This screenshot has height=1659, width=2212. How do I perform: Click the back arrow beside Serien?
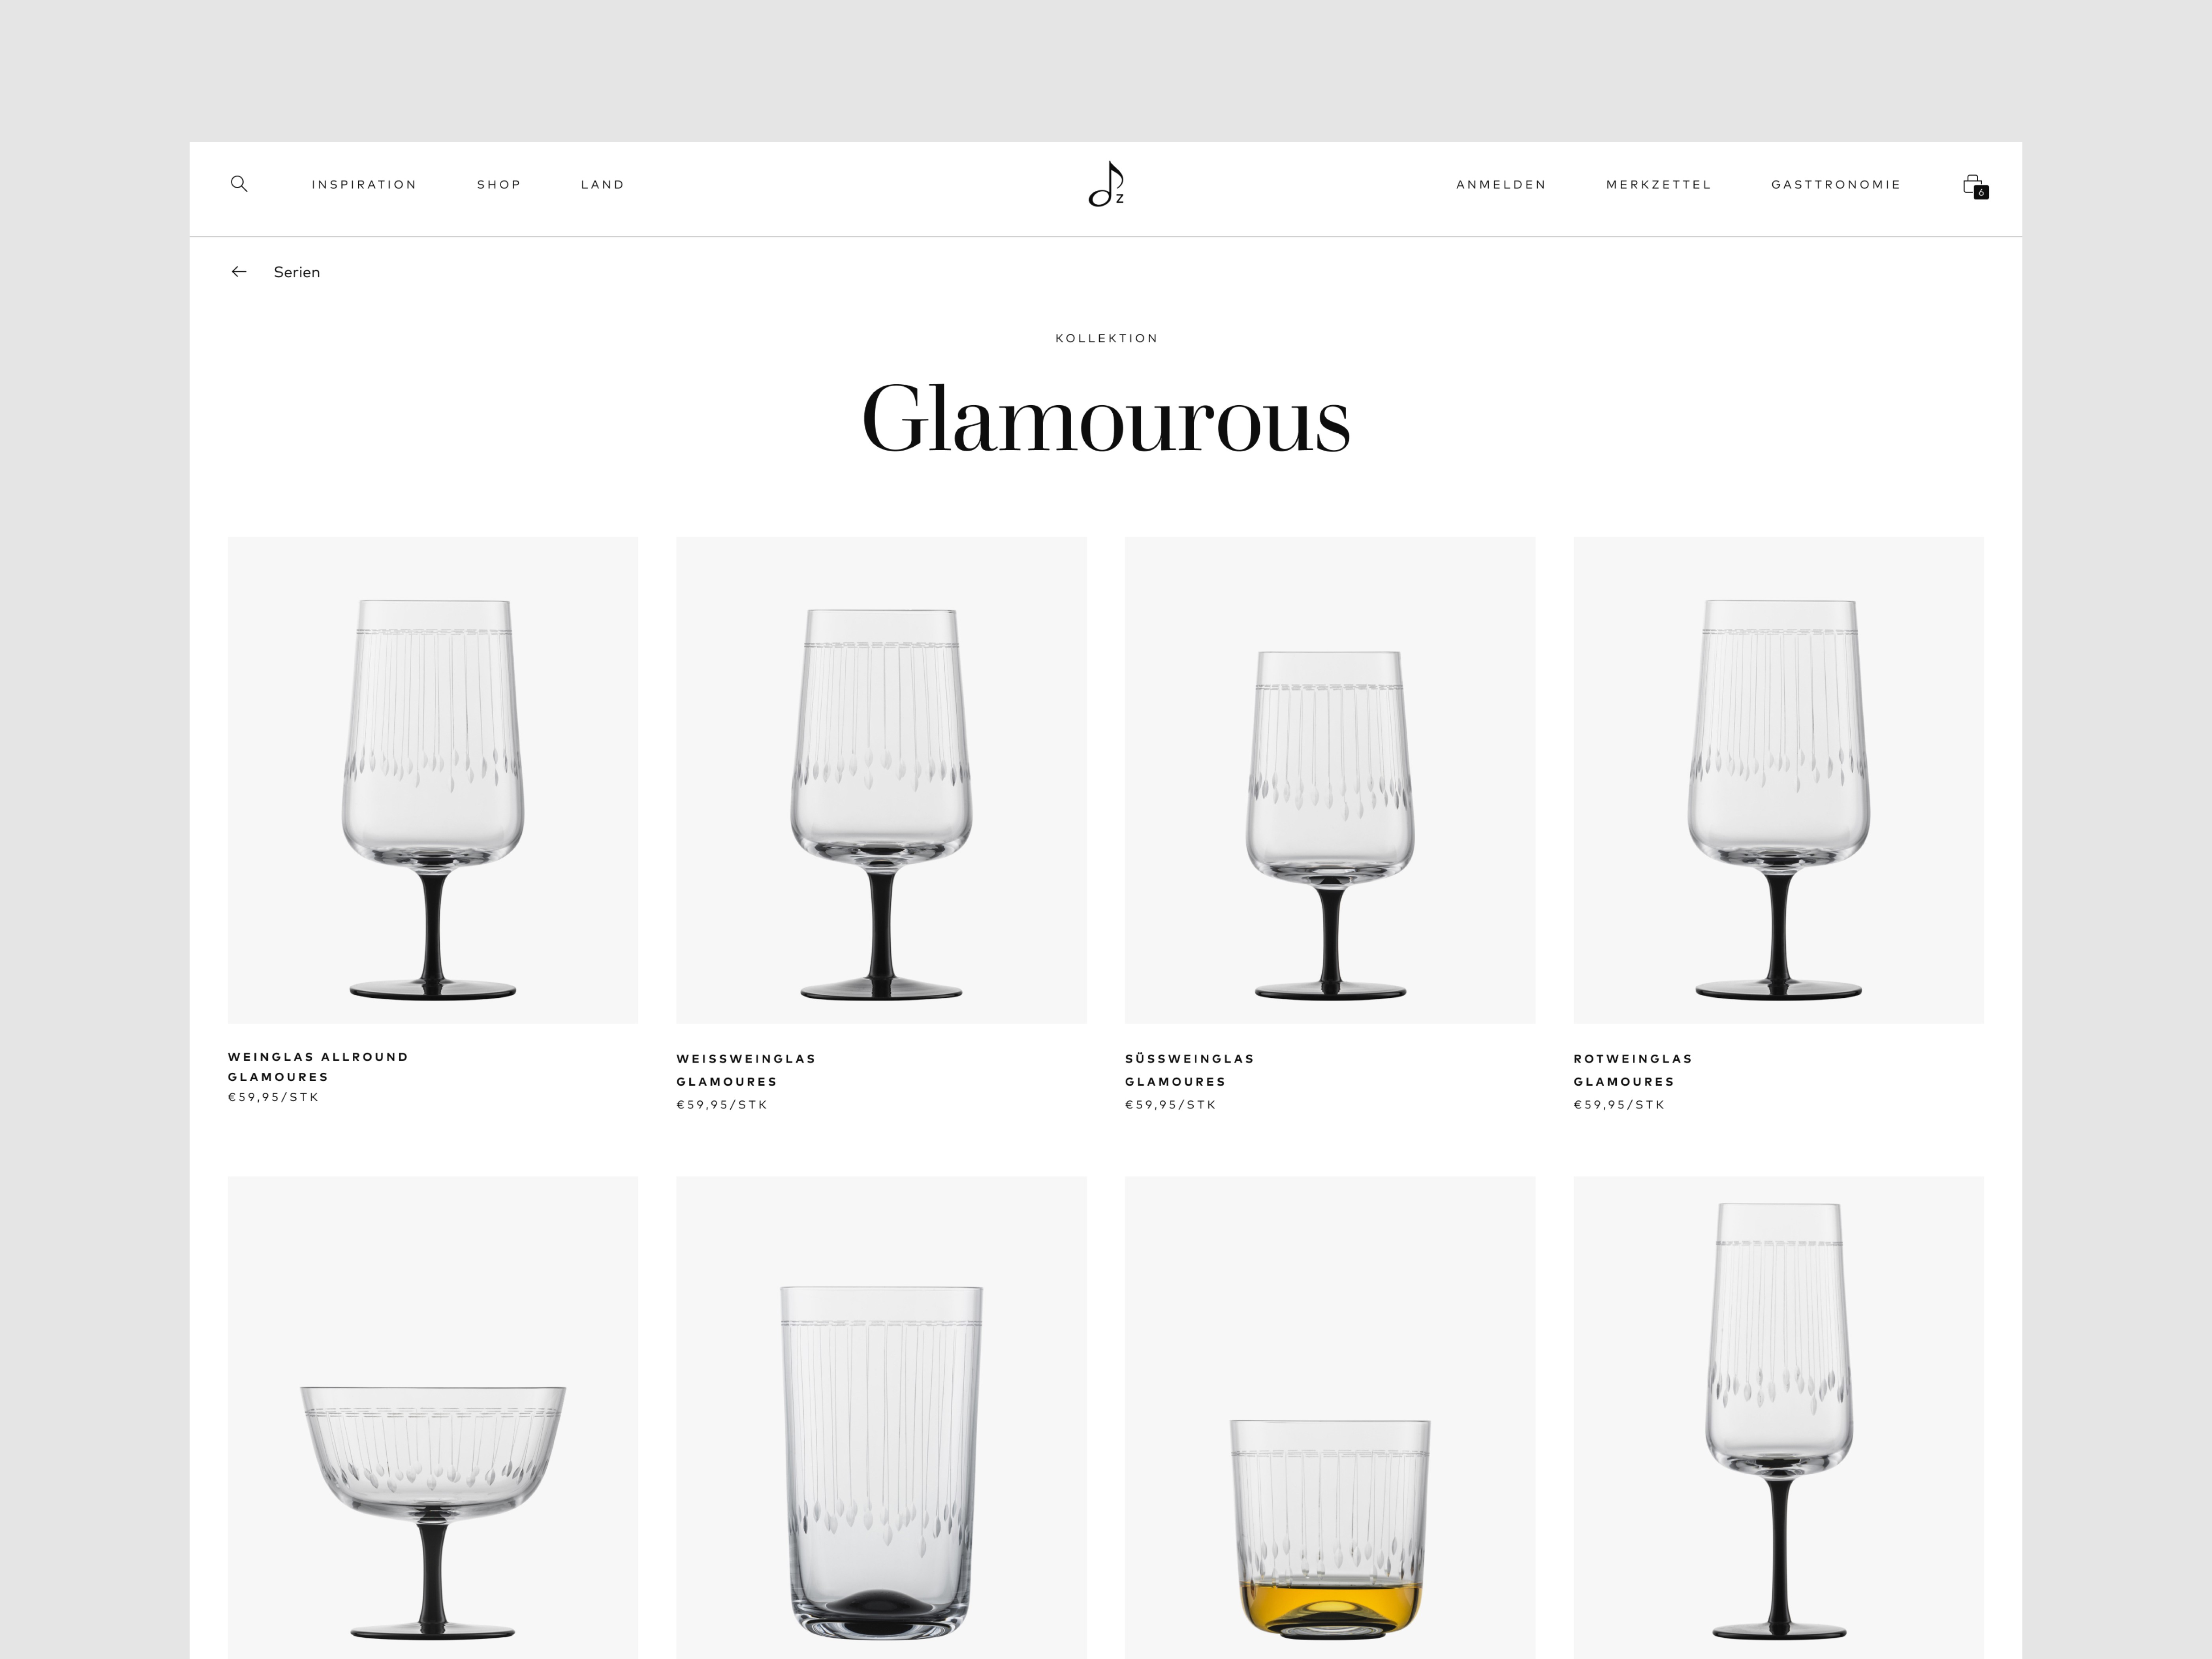239,272
